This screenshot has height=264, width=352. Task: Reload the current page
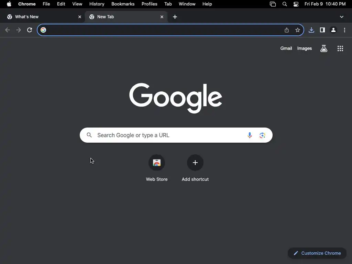pos(30,30)
